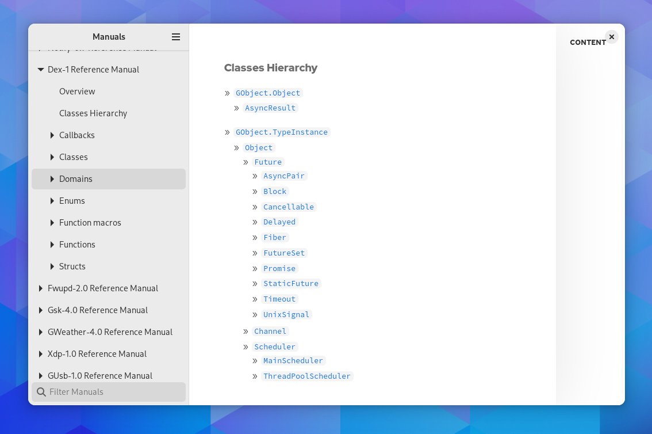Select Classes Hierarchy in the sidebar
652x434 pixels.
click(x=93, y=113)
